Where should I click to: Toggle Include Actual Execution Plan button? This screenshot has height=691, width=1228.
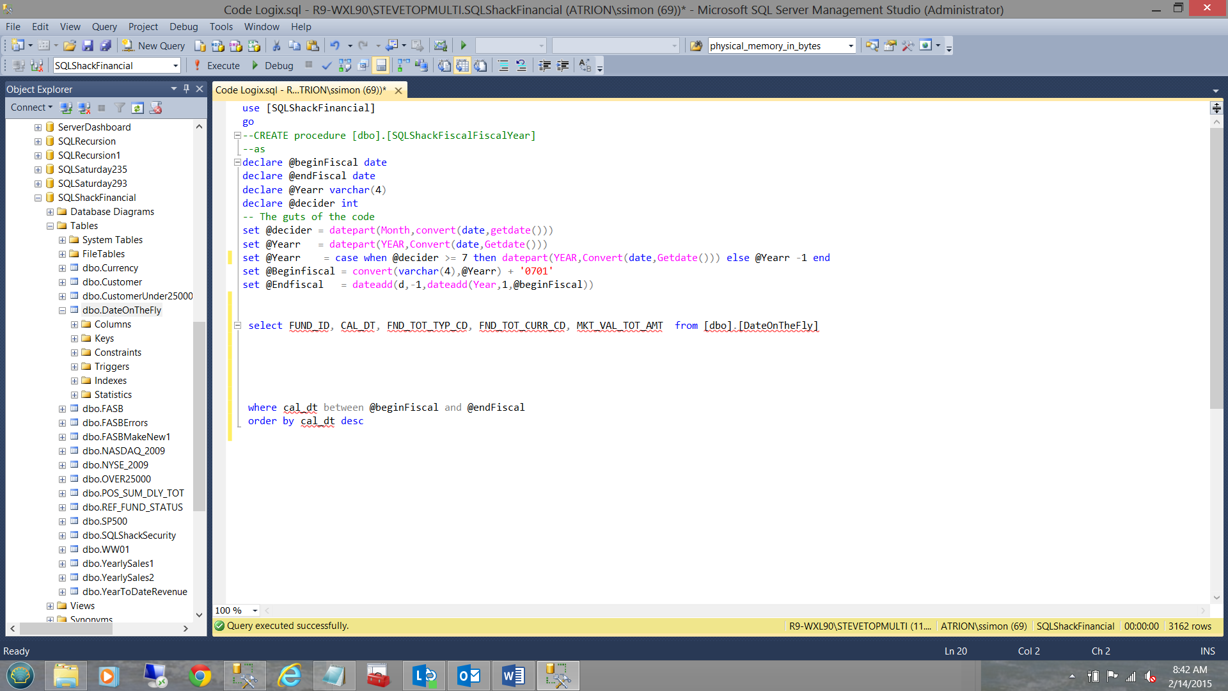click(404, 65)
